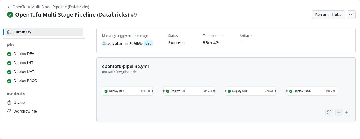The height and width of the screenshot is (139, 360).
Task: Click the sqlyotta user avatar
Action: coord(104,43)
